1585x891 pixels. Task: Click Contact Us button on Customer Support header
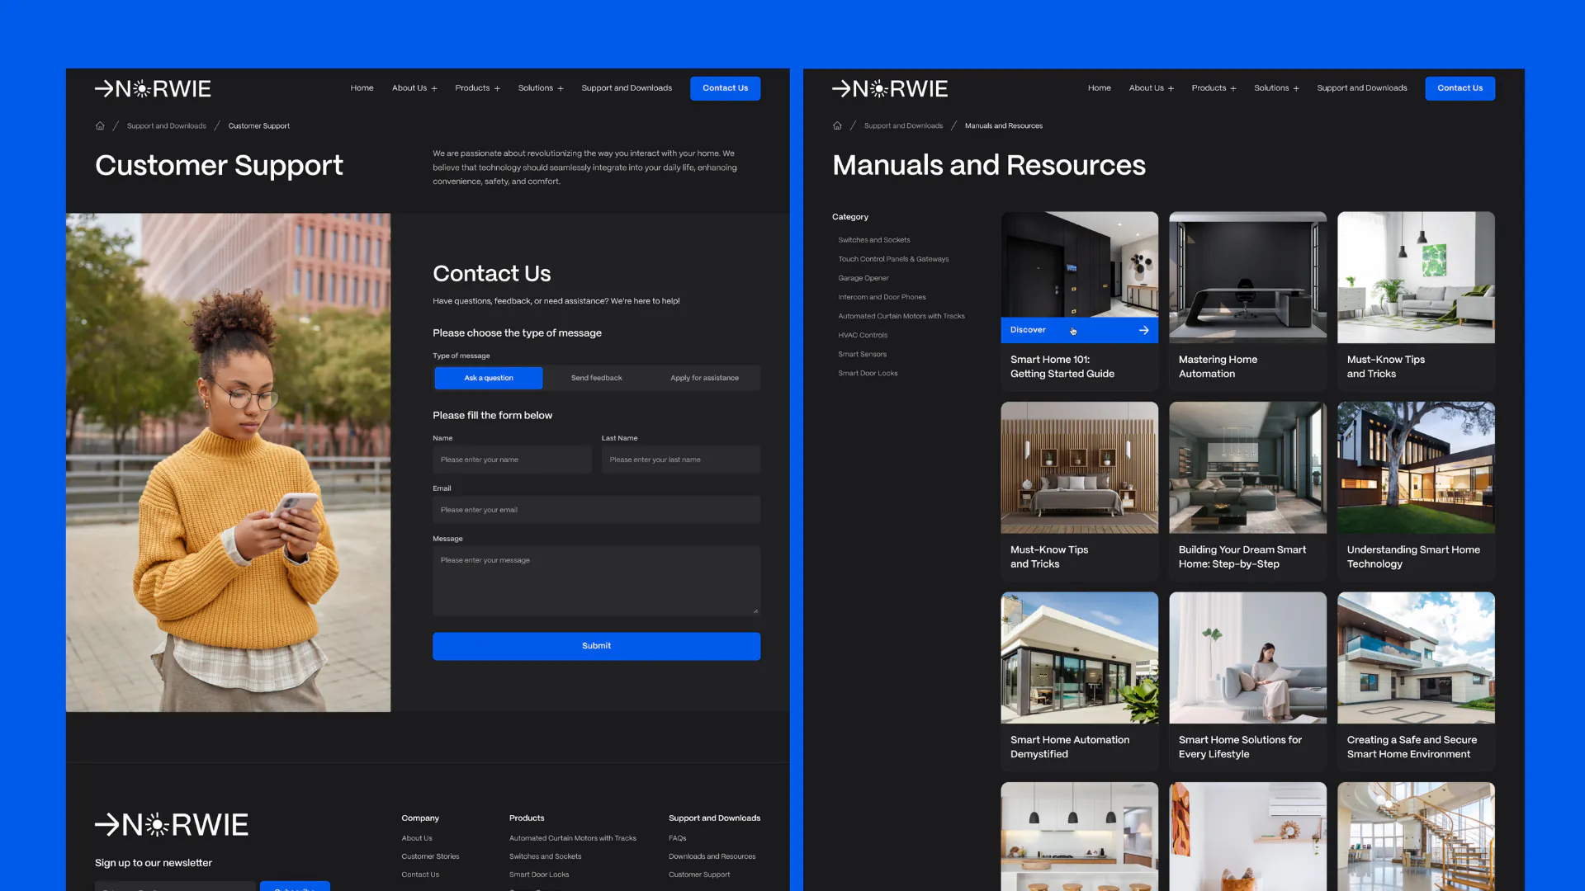tap(725, 88)
